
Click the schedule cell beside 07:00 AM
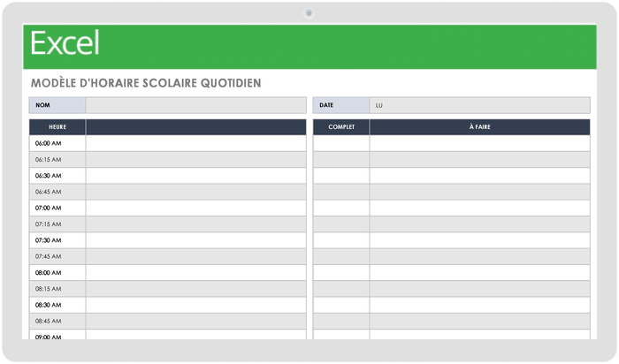click(195, 208)
